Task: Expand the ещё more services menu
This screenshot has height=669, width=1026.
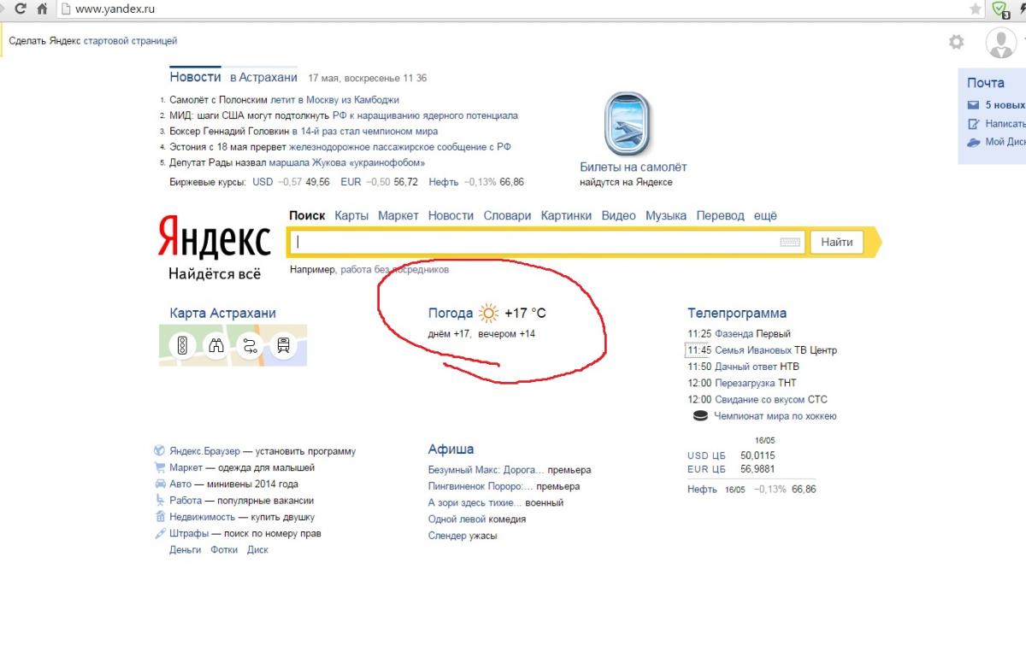Action: point(765,216)
